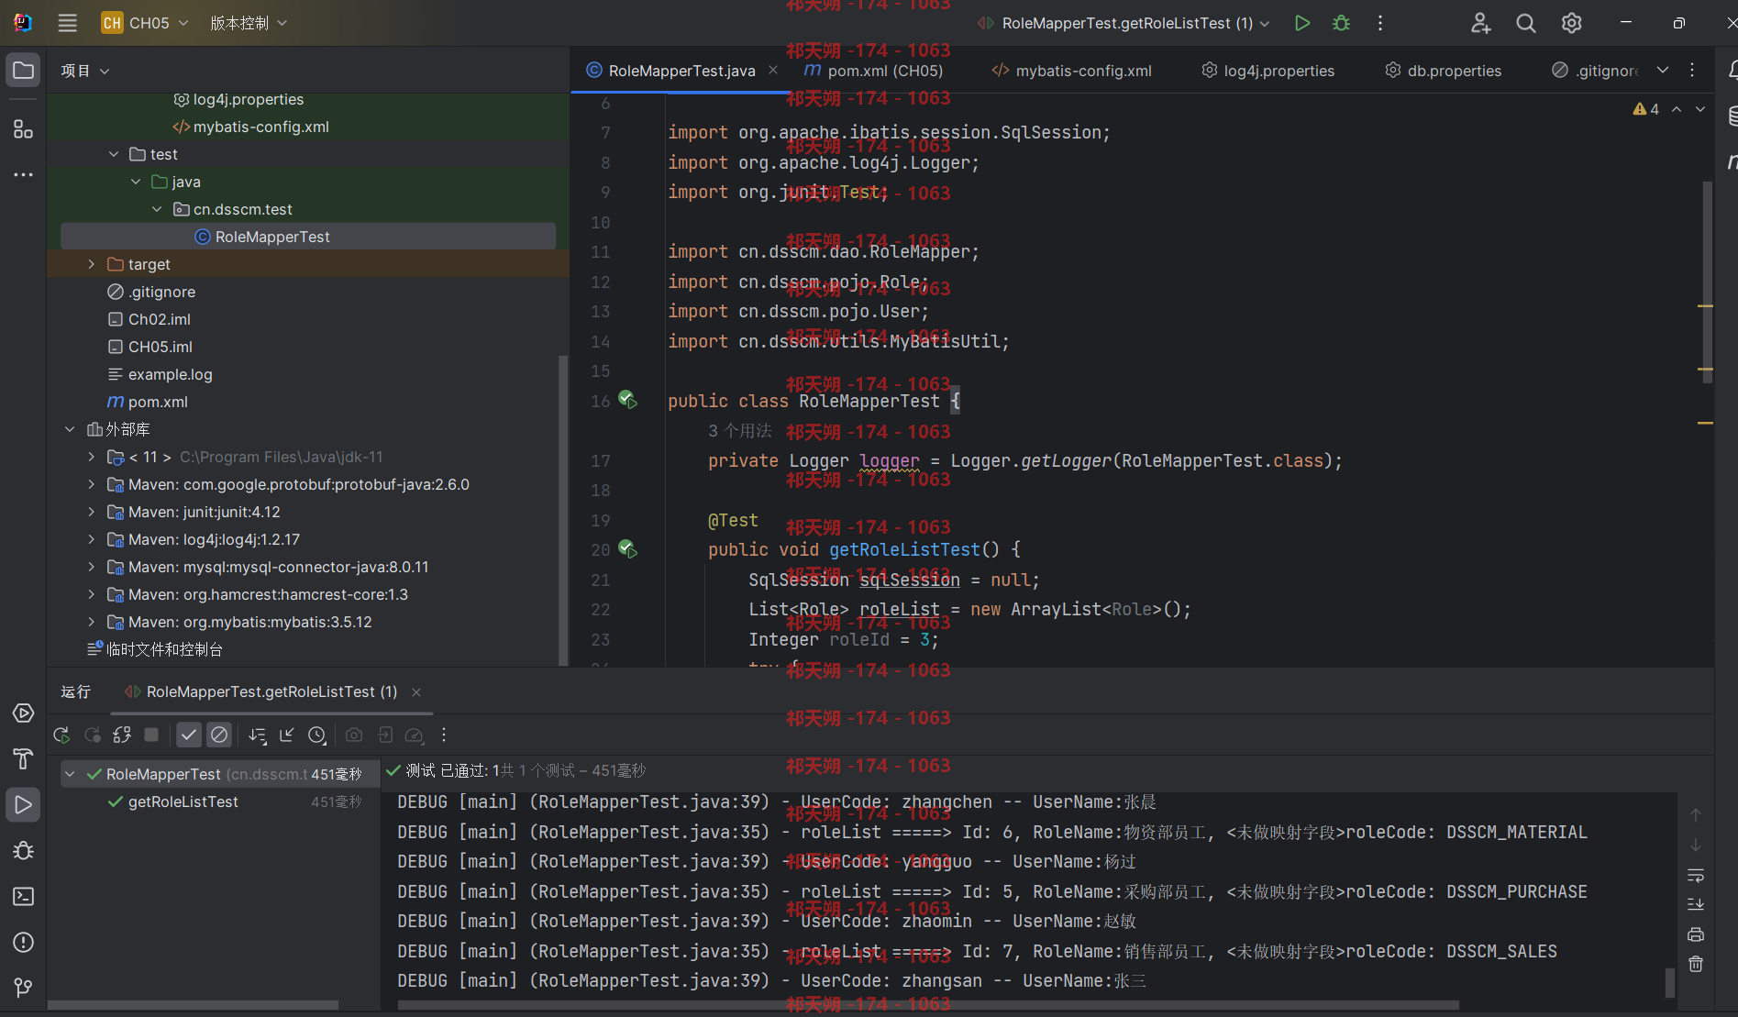Open CH05 project dropdown

pos(145,23)
